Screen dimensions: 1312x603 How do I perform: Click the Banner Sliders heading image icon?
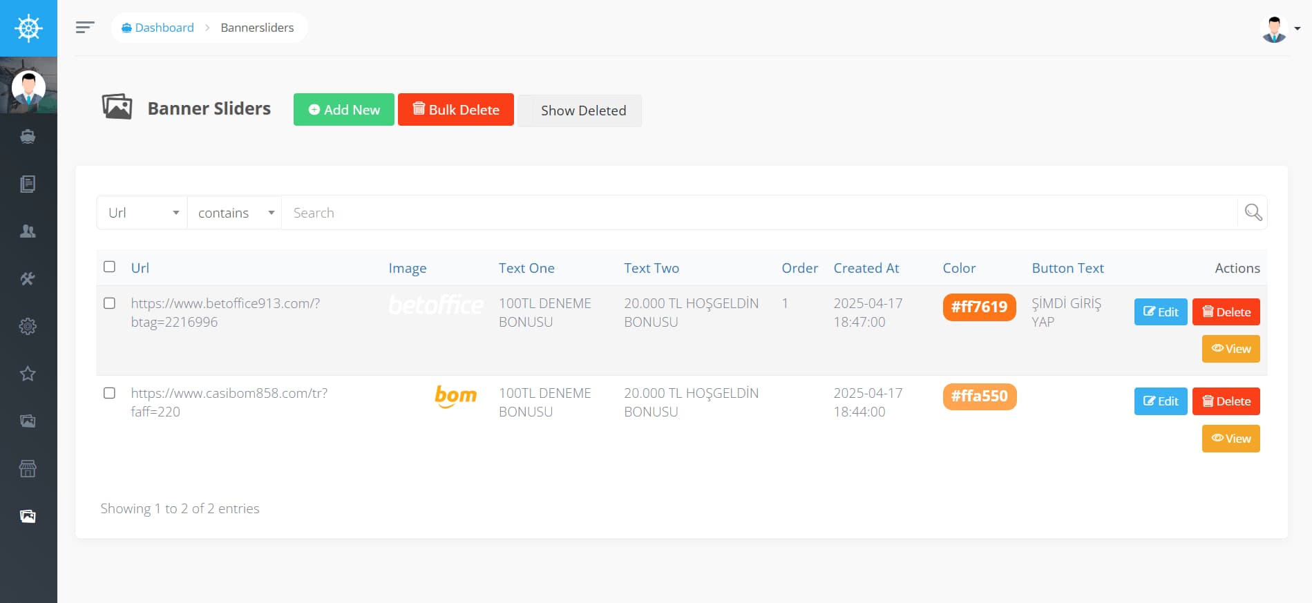pyautogui.click(x=117, y=107)
